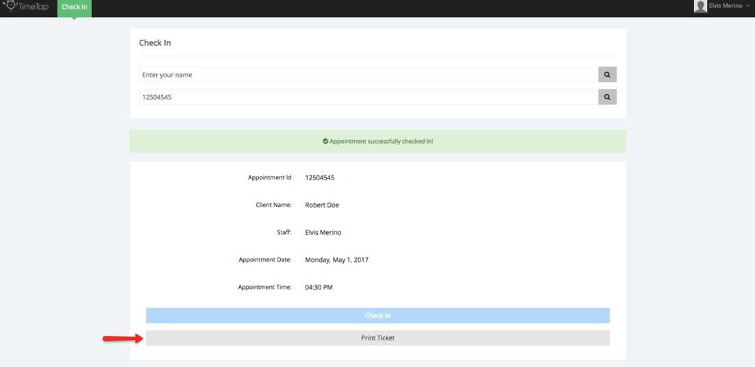
Task: Click the Print Ticket button
Action: pyautogui.click(x=377, y=338)
